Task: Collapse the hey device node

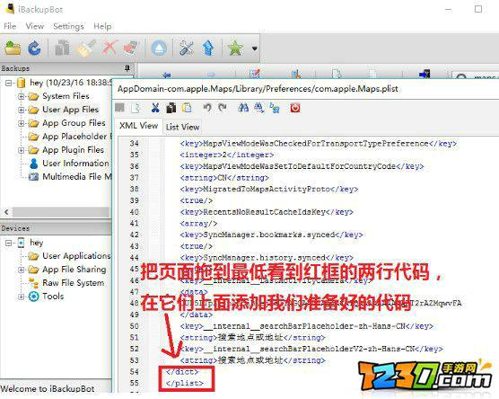Action: 9,244
